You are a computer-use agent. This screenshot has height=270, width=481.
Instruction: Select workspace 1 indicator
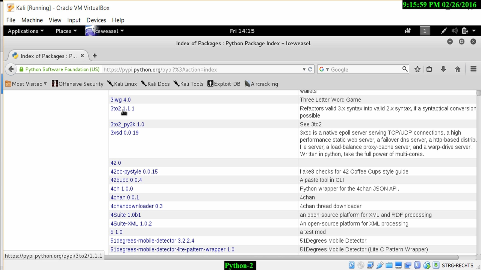(x=425, y=31)
